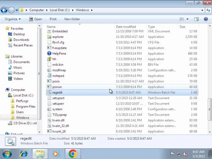This screenshot has width=212, height=159.
Task: Click Computer in the address bar
Action: tap(37, 10)
